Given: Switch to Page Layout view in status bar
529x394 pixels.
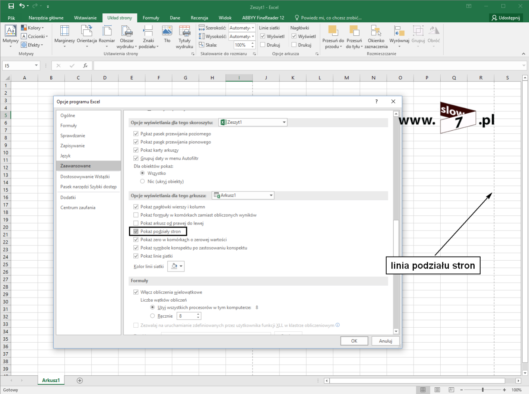Looking at the screenshot, I should coord(437,390).
